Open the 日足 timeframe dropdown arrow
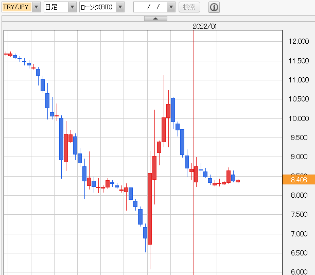Viewport: 315px width, 275px height. tap(73, 7)
